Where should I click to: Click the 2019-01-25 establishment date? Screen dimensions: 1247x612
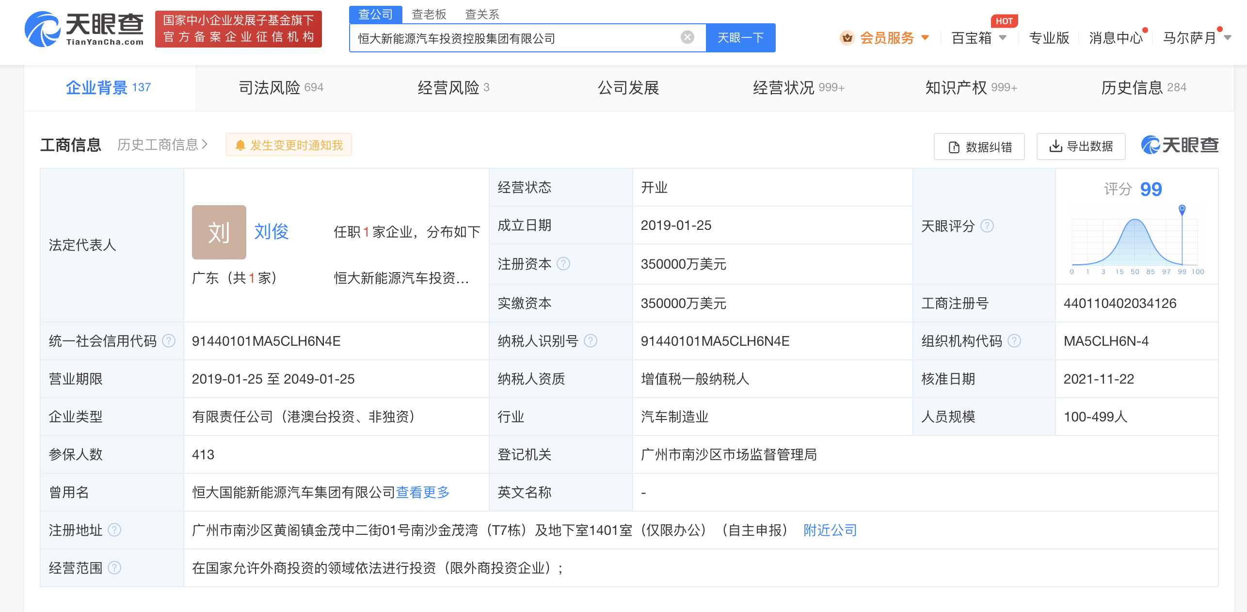coord(676,225)
